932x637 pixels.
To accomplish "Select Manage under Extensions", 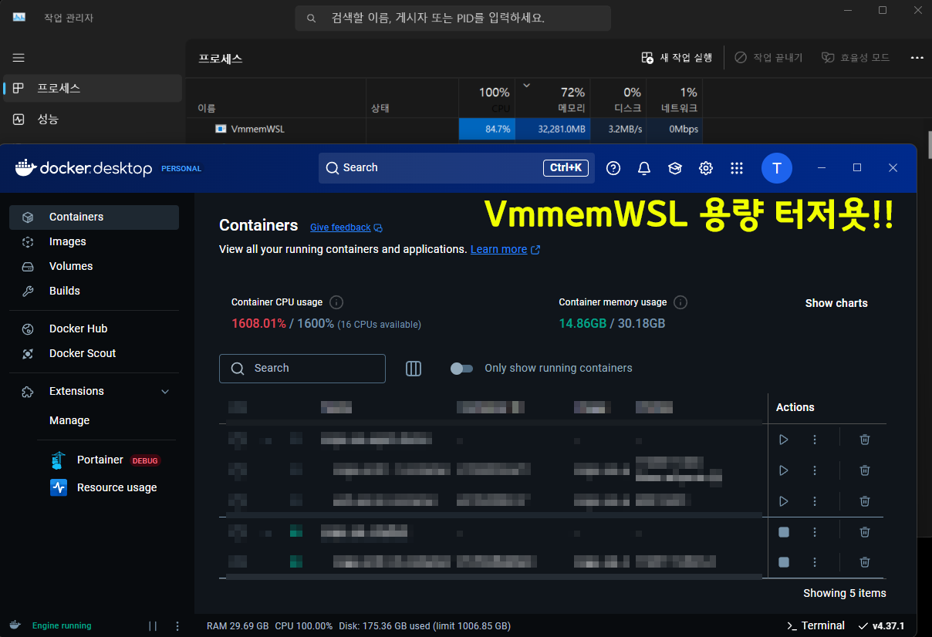I will 69,421.
